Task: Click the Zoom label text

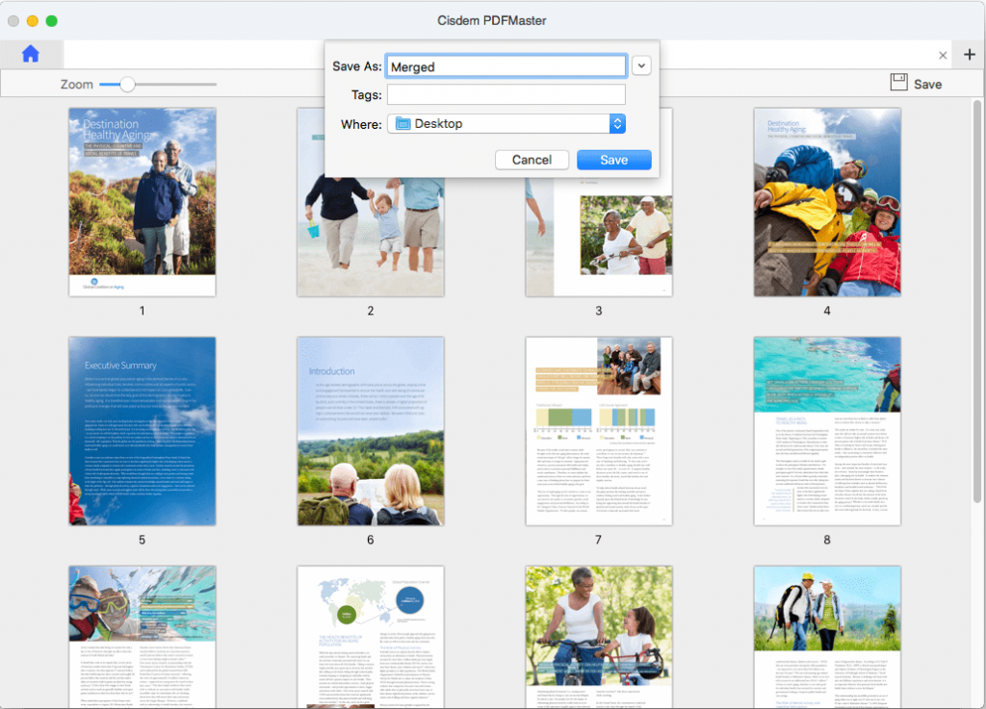Action: (x=77, y=84)
